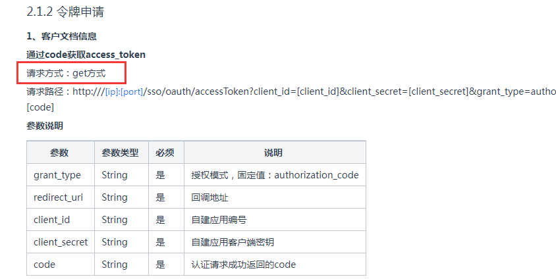Image resolution: width=556 pixels, height=279 pixels.
Task: Select the code parameter table cell
Action: pyautogui.click(x=61, y=264)
